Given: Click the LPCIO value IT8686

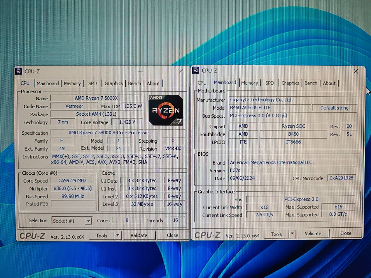Looking at the screenshot, I should [293, 142].
